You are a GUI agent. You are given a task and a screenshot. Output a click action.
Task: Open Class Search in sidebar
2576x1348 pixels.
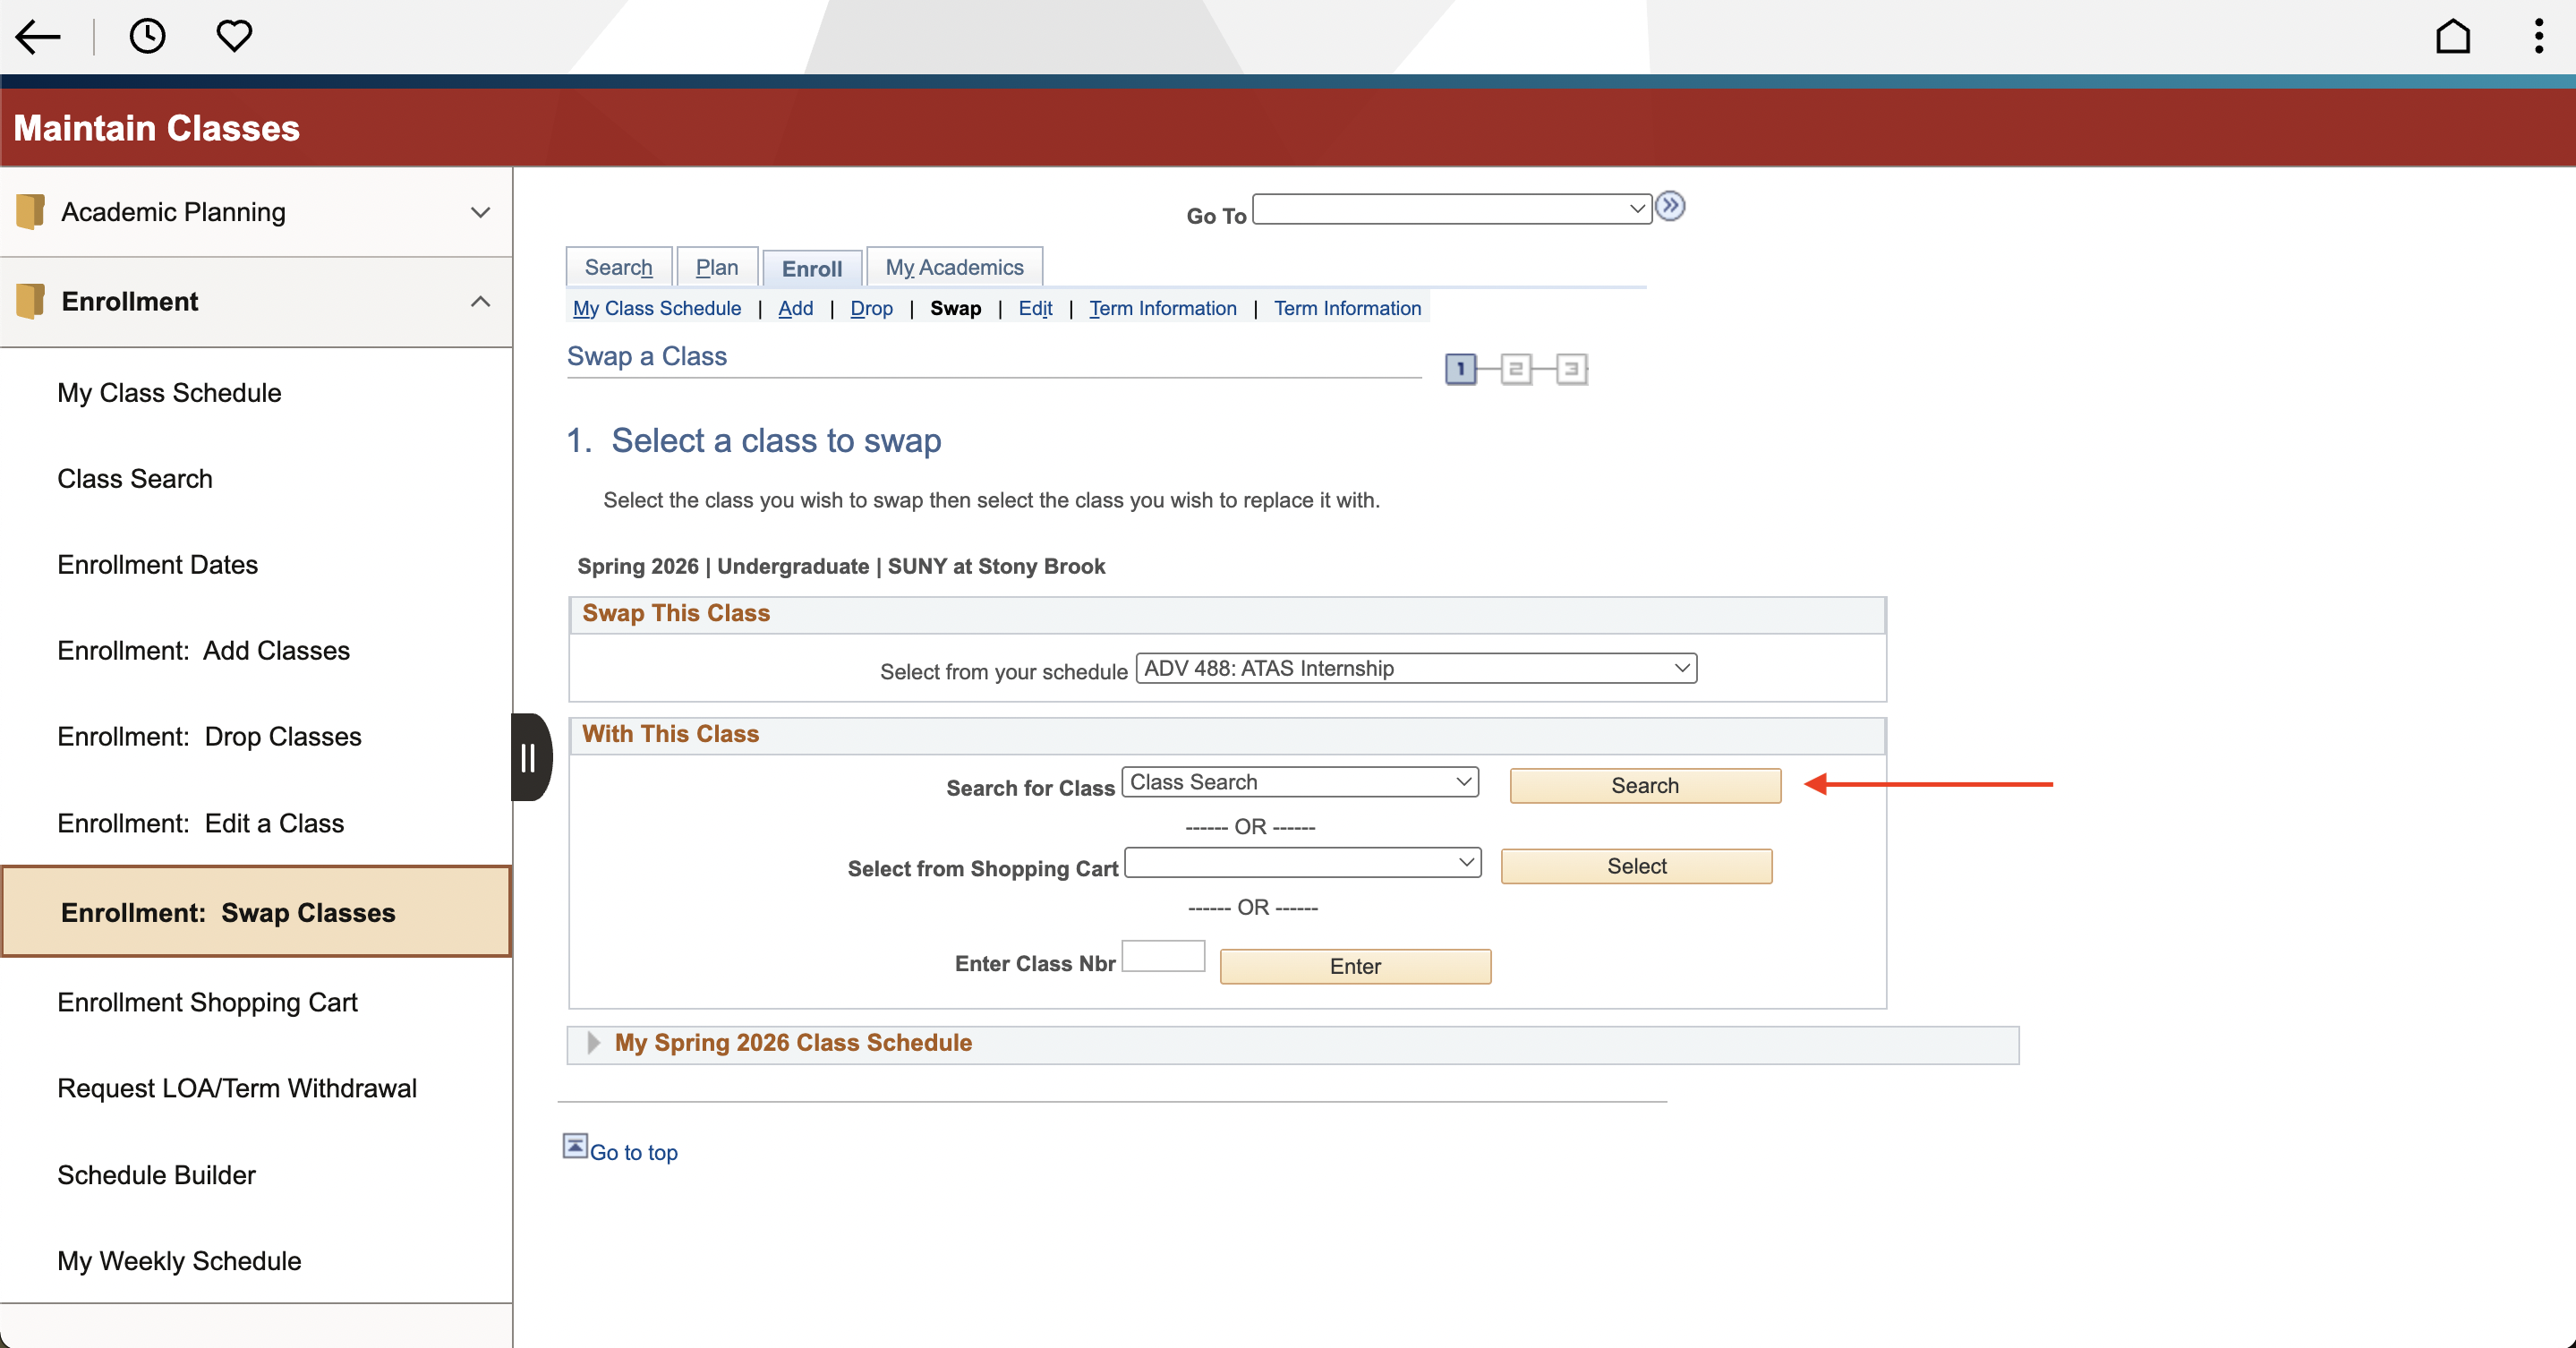click(x=135, y=479)
